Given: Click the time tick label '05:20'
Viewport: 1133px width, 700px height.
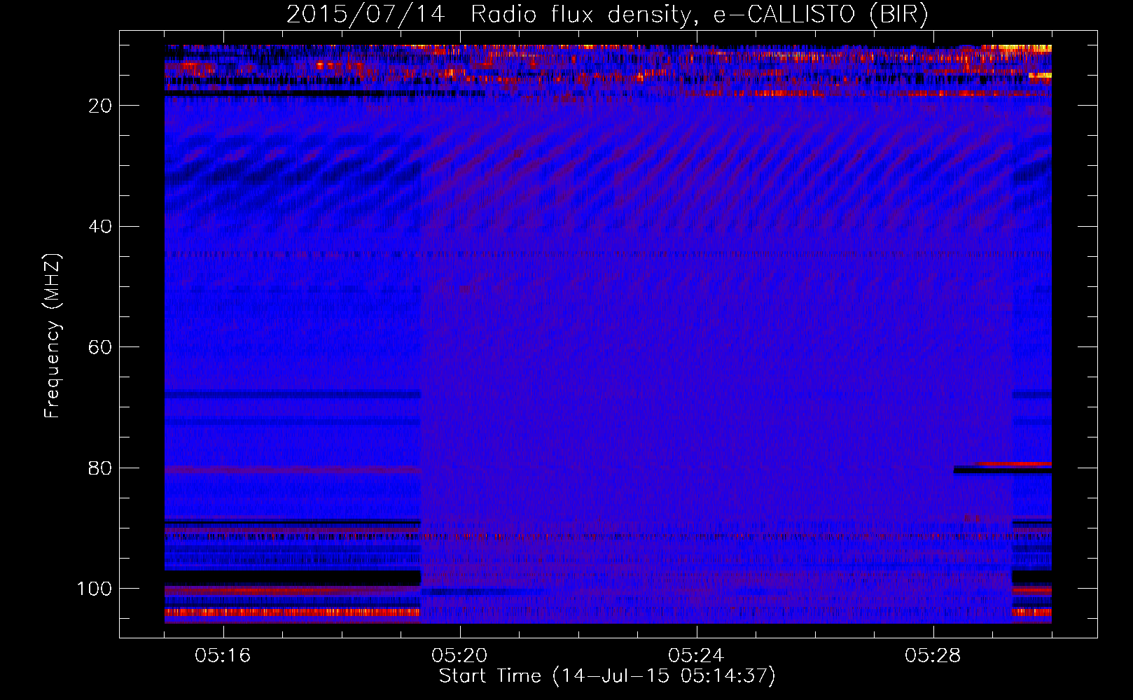Looking at the screenshot, I should (459, 656).
